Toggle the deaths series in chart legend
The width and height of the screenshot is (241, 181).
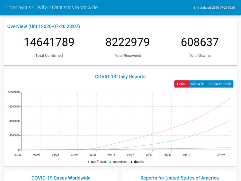click(137, 162)
